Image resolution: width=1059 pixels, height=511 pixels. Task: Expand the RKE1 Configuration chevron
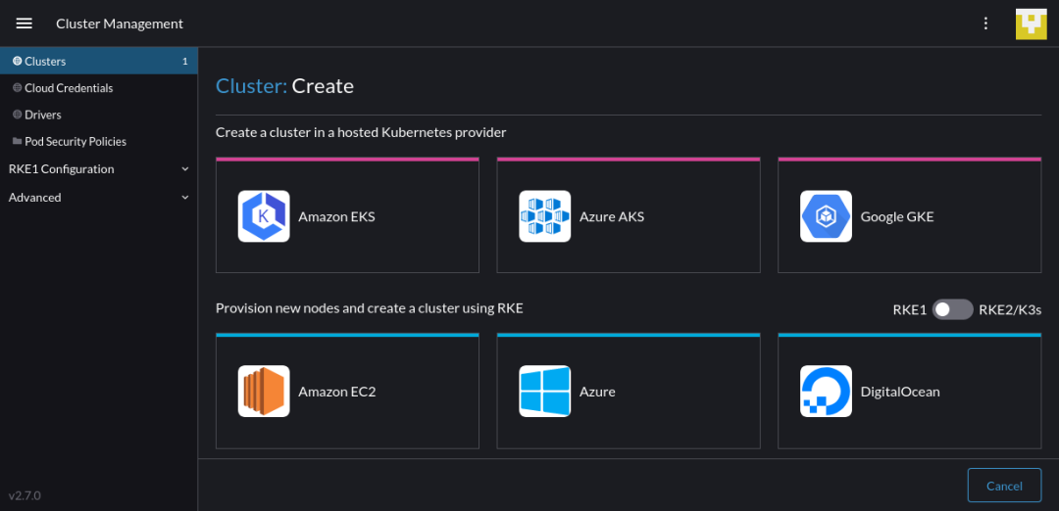point(185,169)
